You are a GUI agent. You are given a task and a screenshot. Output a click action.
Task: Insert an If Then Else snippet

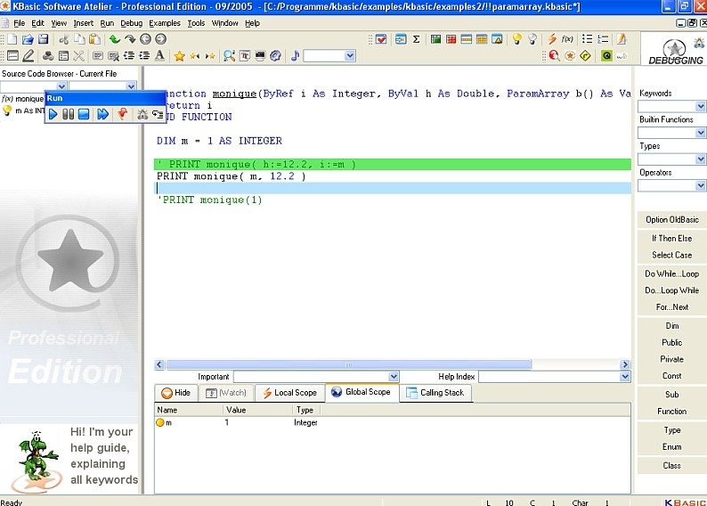pyautogui.click(x=671, y=238)
